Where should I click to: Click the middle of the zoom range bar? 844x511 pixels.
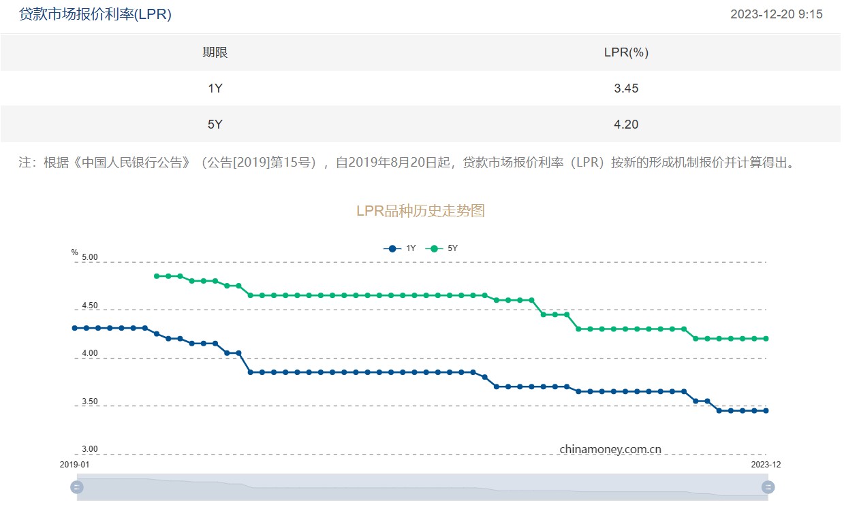click(x=422, y=488)
